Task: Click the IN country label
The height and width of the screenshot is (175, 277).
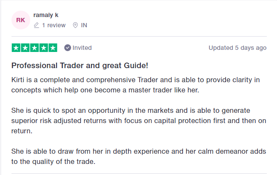Action: pyautogui.click(x=84, y=25)
